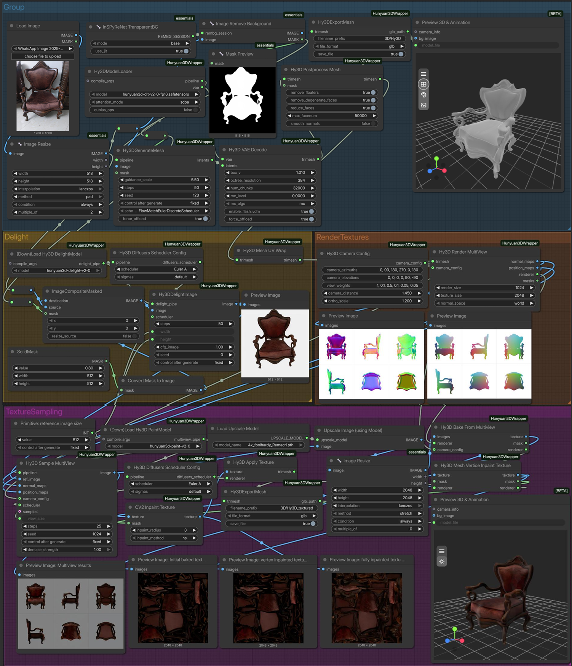Collapse Load Image node via its title dot
The image size is (572, 666).
point(11,26)
